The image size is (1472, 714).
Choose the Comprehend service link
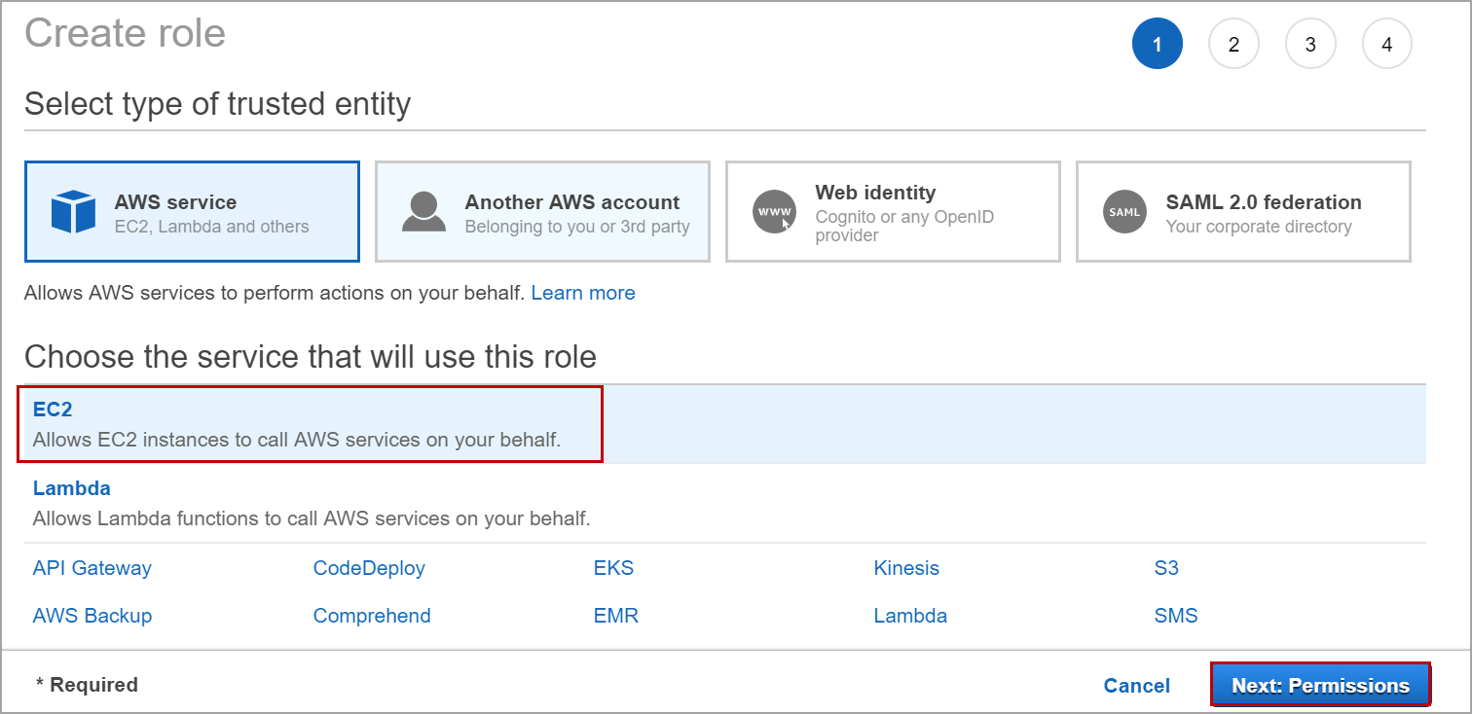coord(372,616)
